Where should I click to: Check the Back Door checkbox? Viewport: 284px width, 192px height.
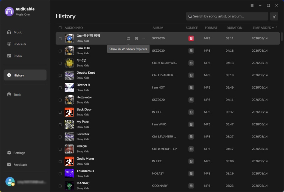click(60, 112)
